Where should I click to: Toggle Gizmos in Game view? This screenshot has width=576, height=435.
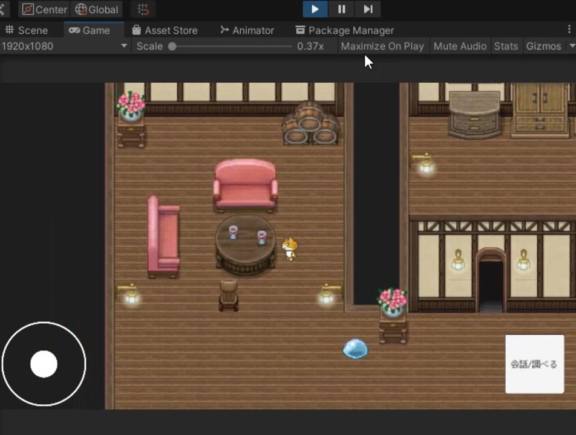coord(543,46)
